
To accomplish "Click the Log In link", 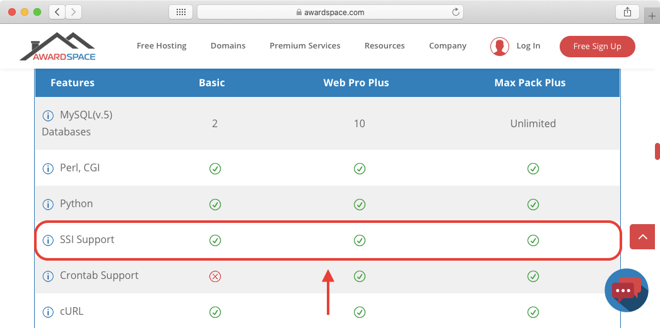I will pyautogui.click(x=528, y=46).
